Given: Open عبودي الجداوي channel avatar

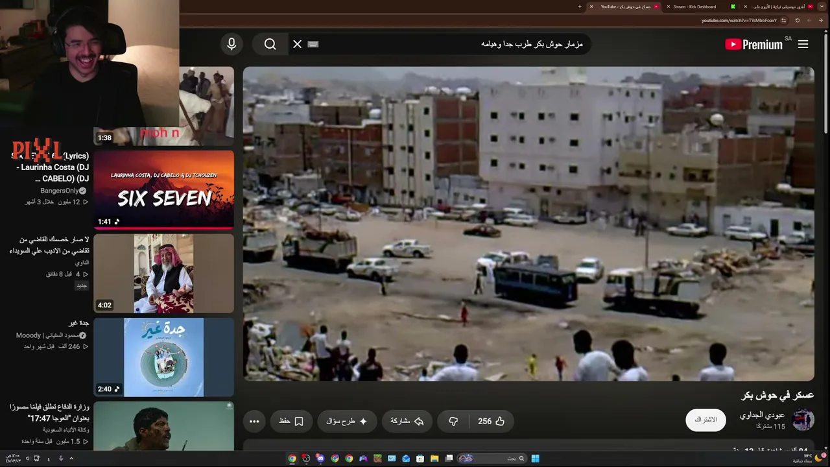Looking at the screenshot, I should tap(803, 420).
